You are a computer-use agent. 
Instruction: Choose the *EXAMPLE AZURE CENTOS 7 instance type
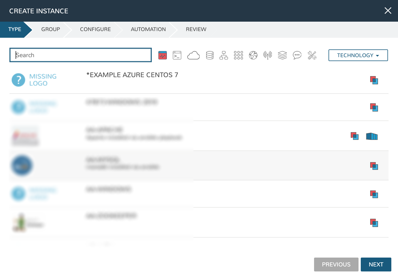(132, 75)
